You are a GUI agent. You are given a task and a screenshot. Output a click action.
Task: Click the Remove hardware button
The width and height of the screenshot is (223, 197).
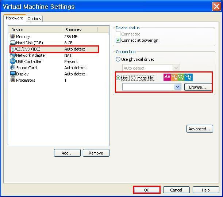tap(96, 153)
